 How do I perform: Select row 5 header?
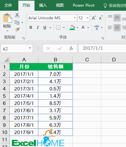pyautogui.click(x=4, y=96)
